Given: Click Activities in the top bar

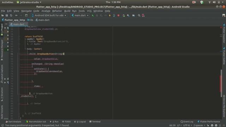Looking at the screenshot, I should 7,2.
